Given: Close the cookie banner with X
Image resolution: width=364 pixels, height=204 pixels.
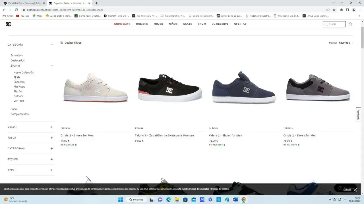Looking at the screenshot, I should (x=355, y=190).
